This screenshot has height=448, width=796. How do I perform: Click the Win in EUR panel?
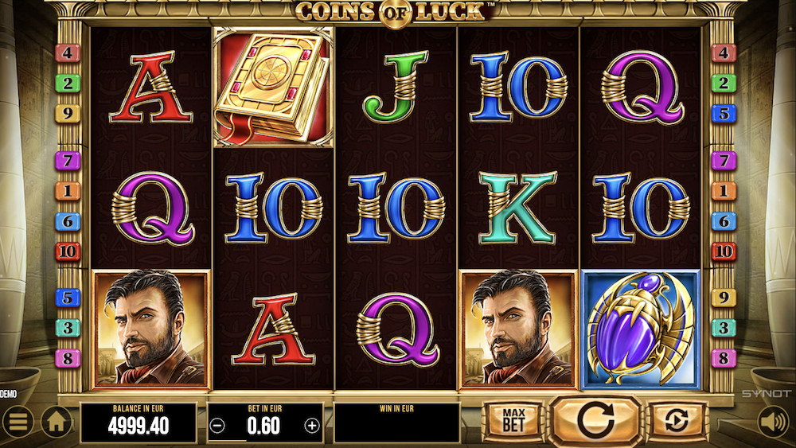pyautogui.click(x=396, y=422)
